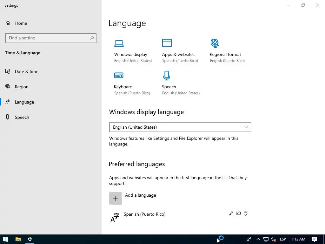Viewport: 325px width, 244px height.
Task: Open the Windows Start button
Action: (x=6, y=239)
